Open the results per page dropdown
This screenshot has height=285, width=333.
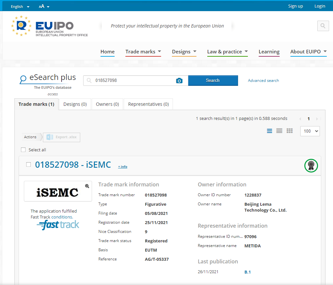tap(310, 131)
